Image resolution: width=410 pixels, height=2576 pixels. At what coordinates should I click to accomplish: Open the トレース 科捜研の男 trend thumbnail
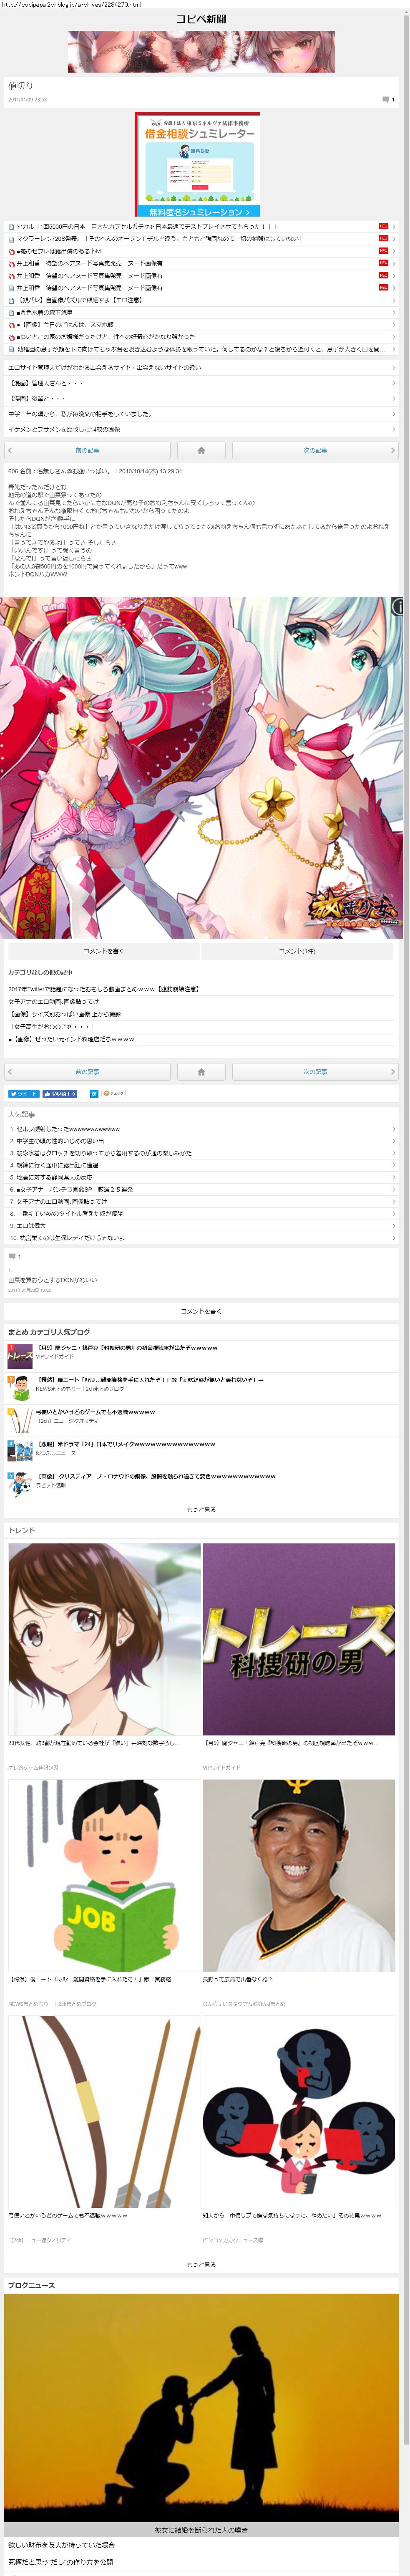pos(299,1639)
